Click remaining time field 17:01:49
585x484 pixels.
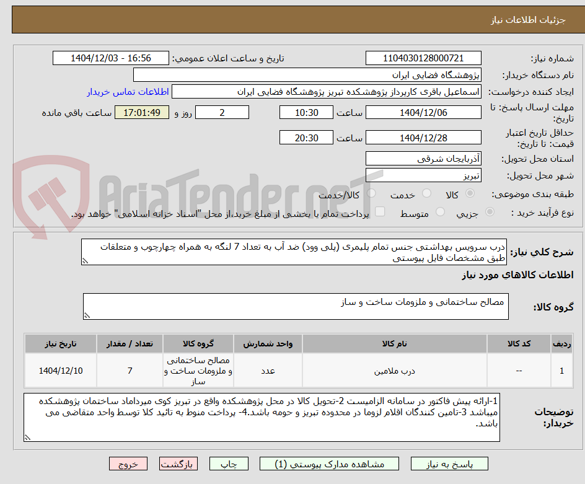pyautogui.click(x=142, y=112)
